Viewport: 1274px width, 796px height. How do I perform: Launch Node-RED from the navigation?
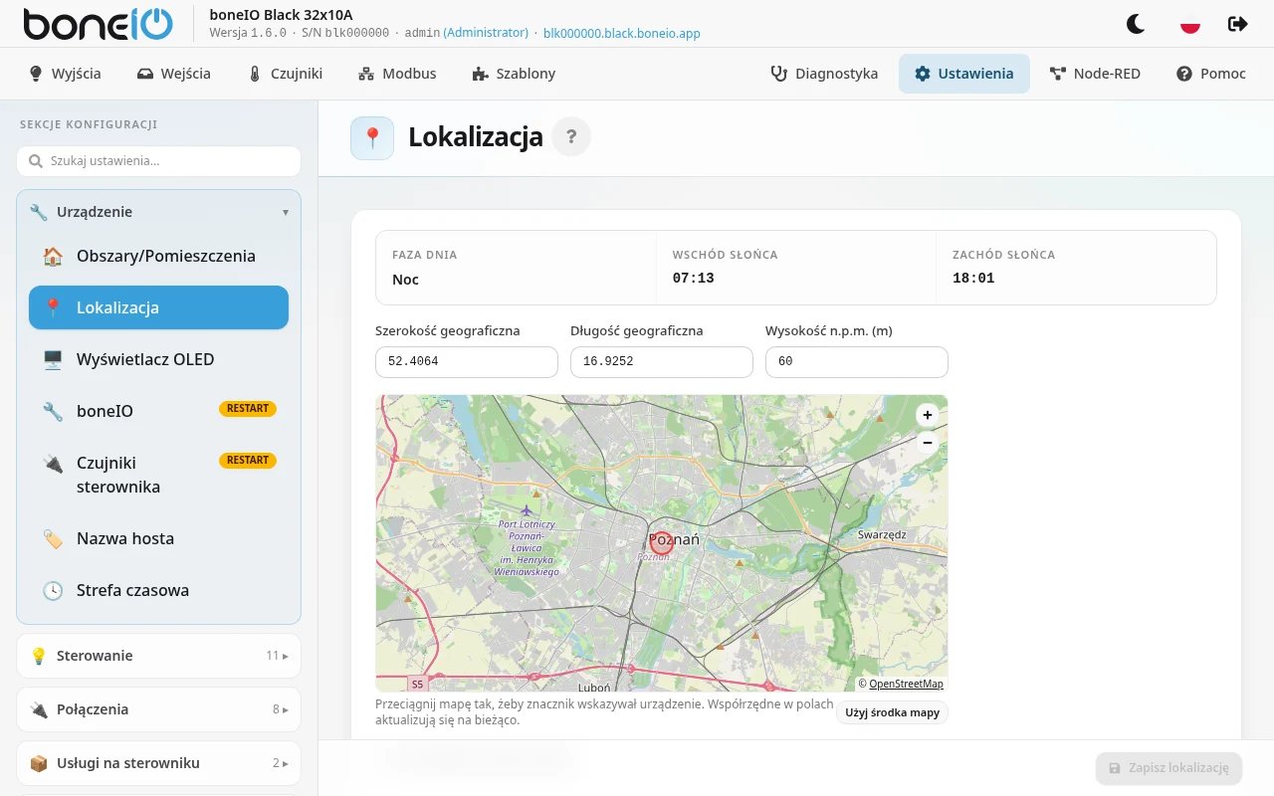point(1095,74)
